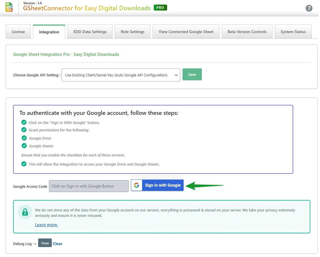The image size is (320, 257).
Task: Click the 'Google Access Code' label
Action: (x=30, y=186)
